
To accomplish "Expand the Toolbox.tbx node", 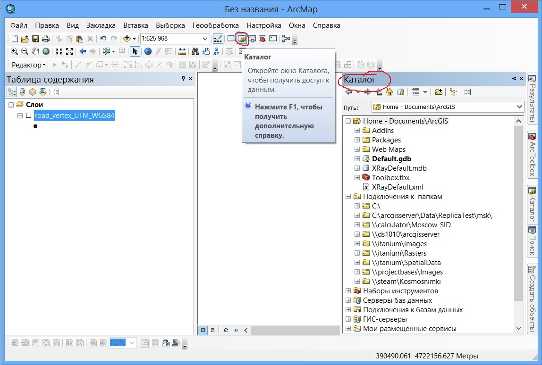I will [x=357, y=177].
